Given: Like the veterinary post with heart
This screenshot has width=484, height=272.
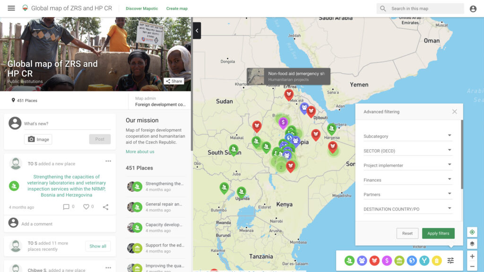Looking at the screenshot, I should [86, 207].
